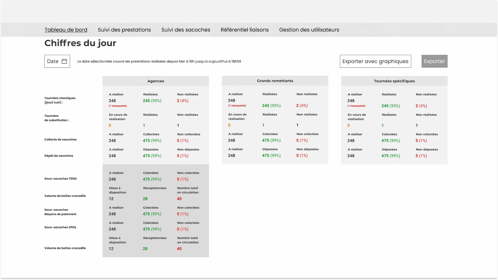Click Exporter avec graphiques button

pos(375,61)
